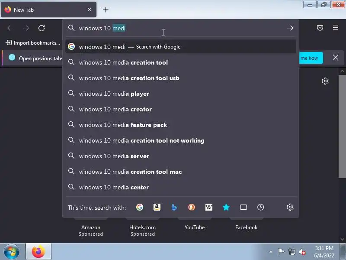Screen dimensions: 346x260
Task: Click the scrollbar up arrow
Action: click(x=342, y=71)
